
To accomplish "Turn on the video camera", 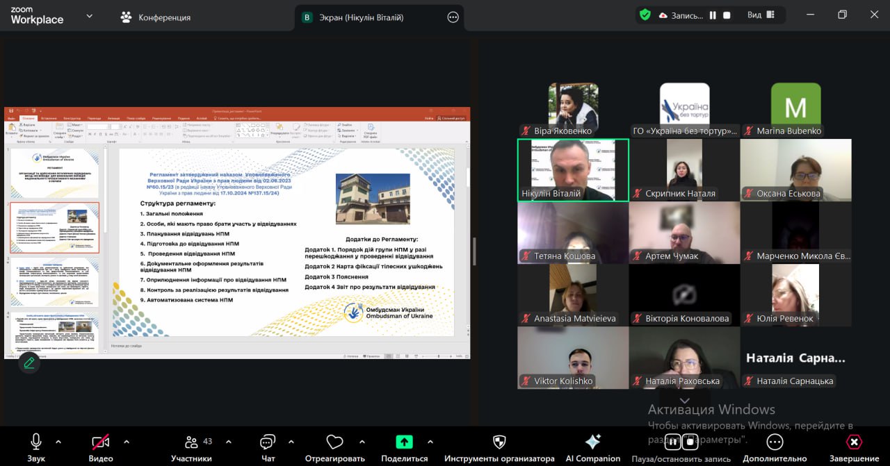I will (101, 442).
